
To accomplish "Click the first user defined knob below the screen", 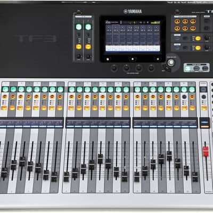I will coord(114,68).
